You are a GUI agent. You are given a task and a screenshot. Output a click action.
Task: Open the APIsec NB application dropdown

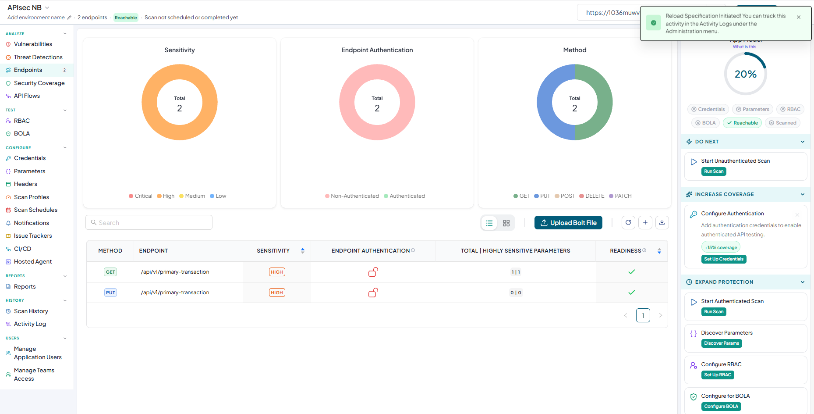coord(47,8)
